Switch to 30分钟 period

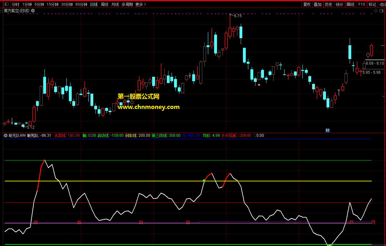[67, 4]
